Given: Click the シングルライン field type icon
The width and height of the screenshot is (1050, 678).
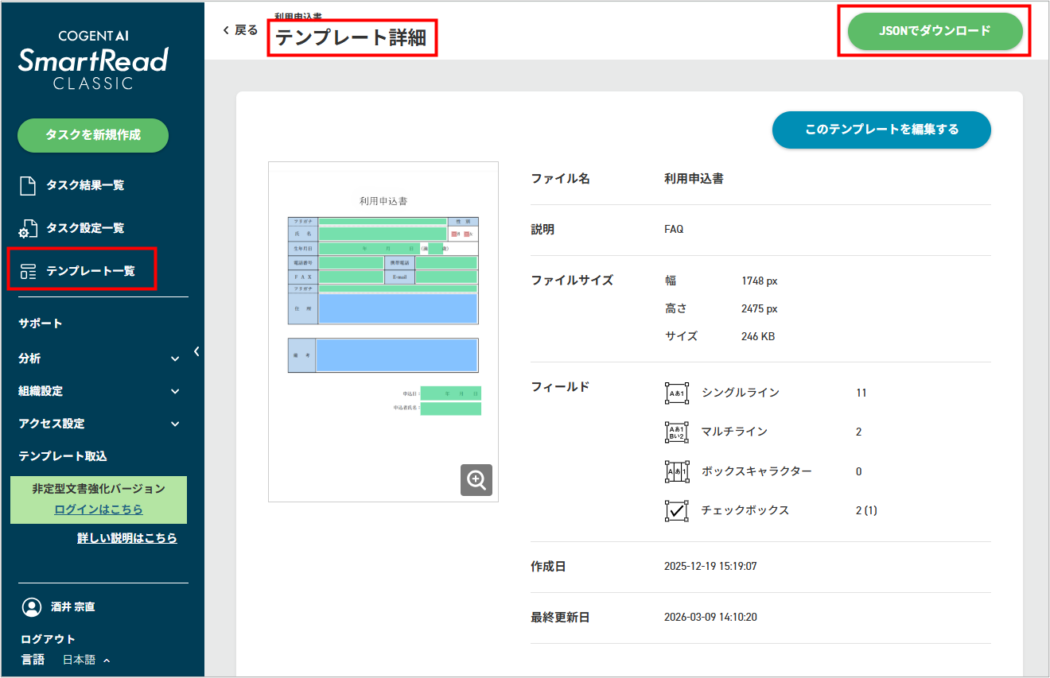Looking at the screenshot, I should (x=678, y=393).
